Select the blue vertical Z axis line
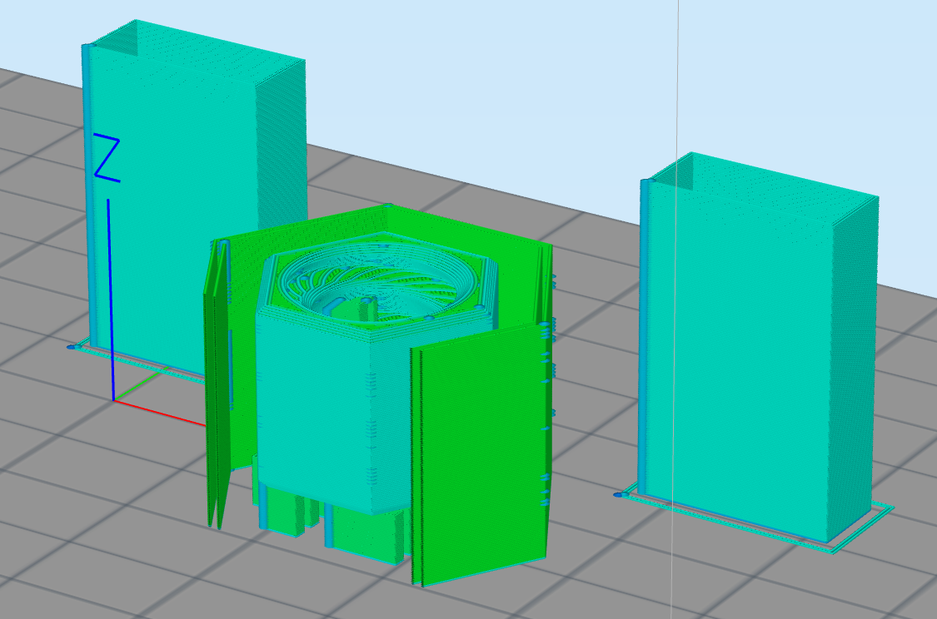The height and width of the screenshot is (619, 937). [111, 300]
